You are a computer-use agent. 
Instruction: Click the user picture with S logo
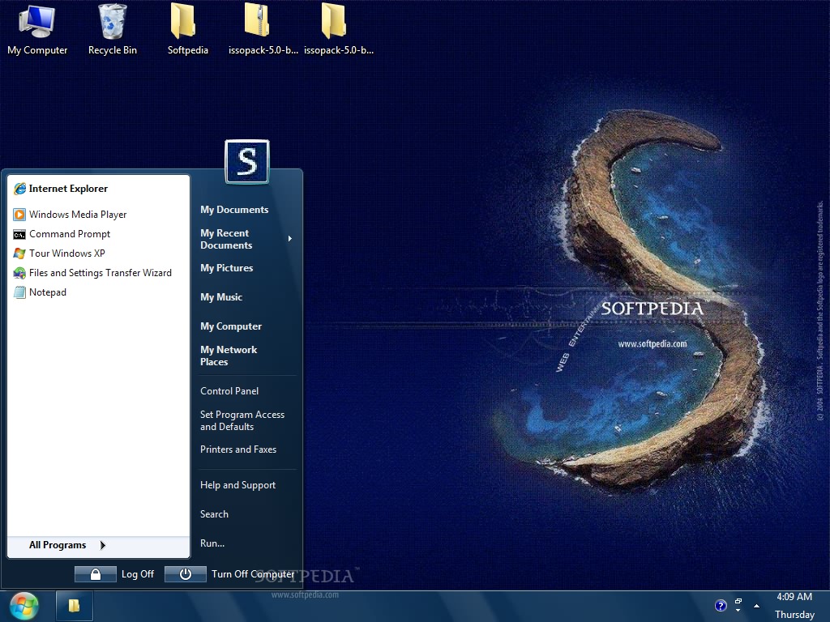tap(247, 162)
